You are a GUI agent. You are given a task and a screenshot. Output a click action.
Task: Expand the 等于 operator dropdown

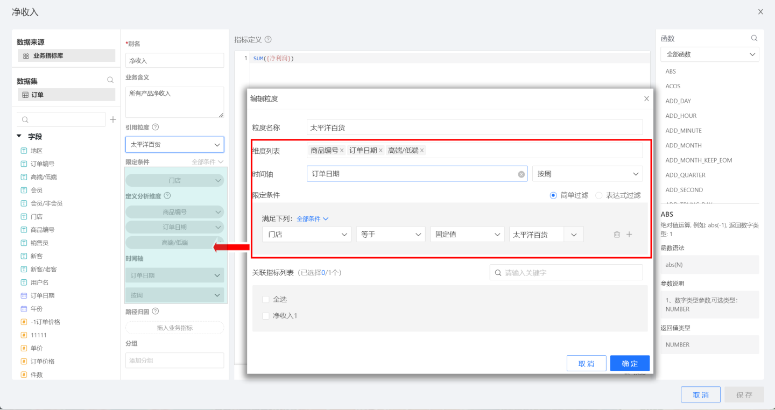click(390, 235)
